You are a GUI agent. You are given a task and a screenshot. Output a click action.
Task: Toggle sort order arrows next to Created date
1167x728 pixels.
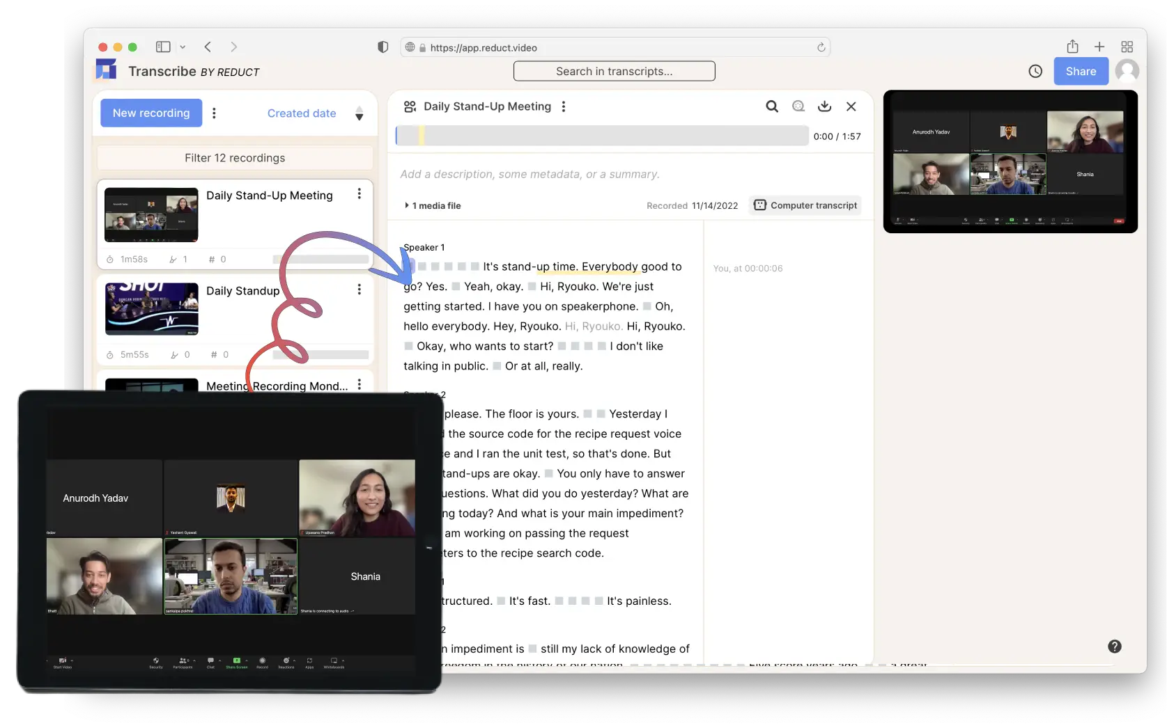[359, 113]
